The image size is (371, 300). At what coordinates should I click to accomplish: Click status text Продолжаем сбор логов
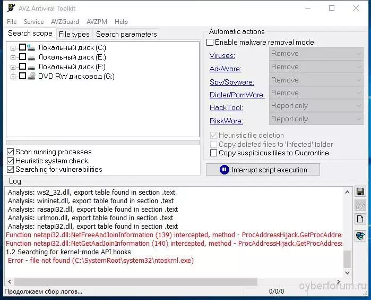click(x=44, y=291)
